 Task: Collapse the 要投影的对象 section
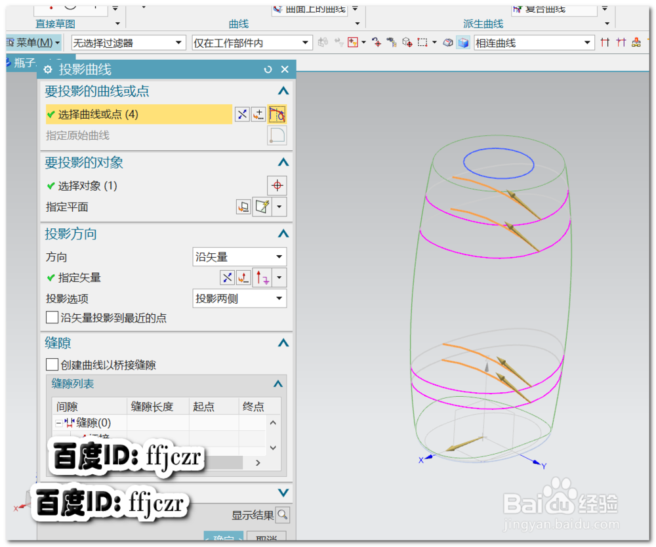click(283, 162)
